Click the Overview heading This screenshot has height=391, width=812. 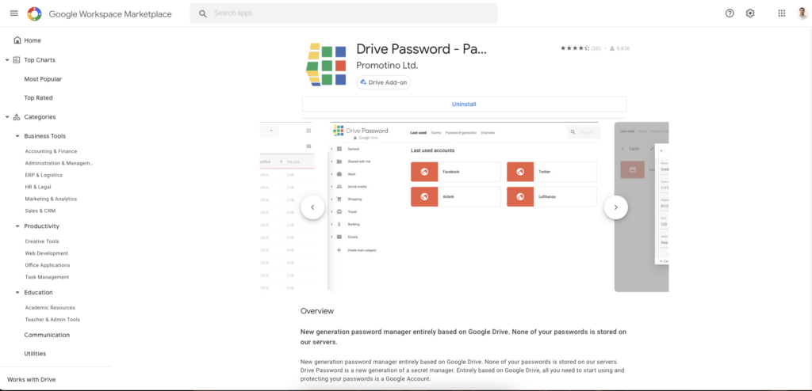pyautogui.click(x=317, y=311)
